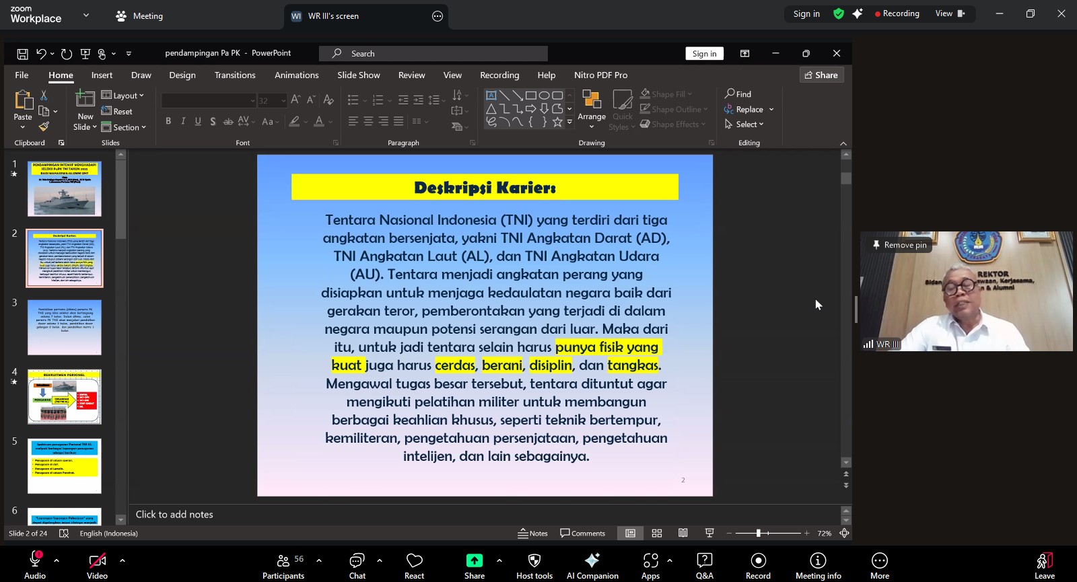Leave the meeting
This screenshot has width=1077, height=582.
click(x=1044, y=565)
